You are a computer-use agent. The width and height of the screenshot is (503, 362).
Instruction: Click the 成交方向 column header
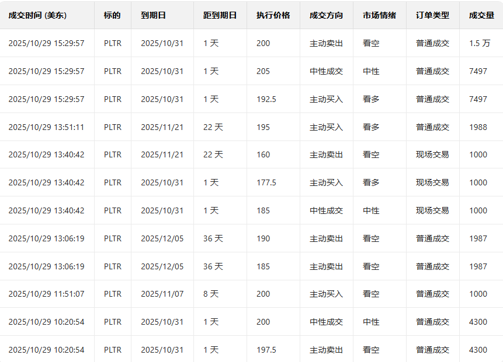click(x=326, y=15)
